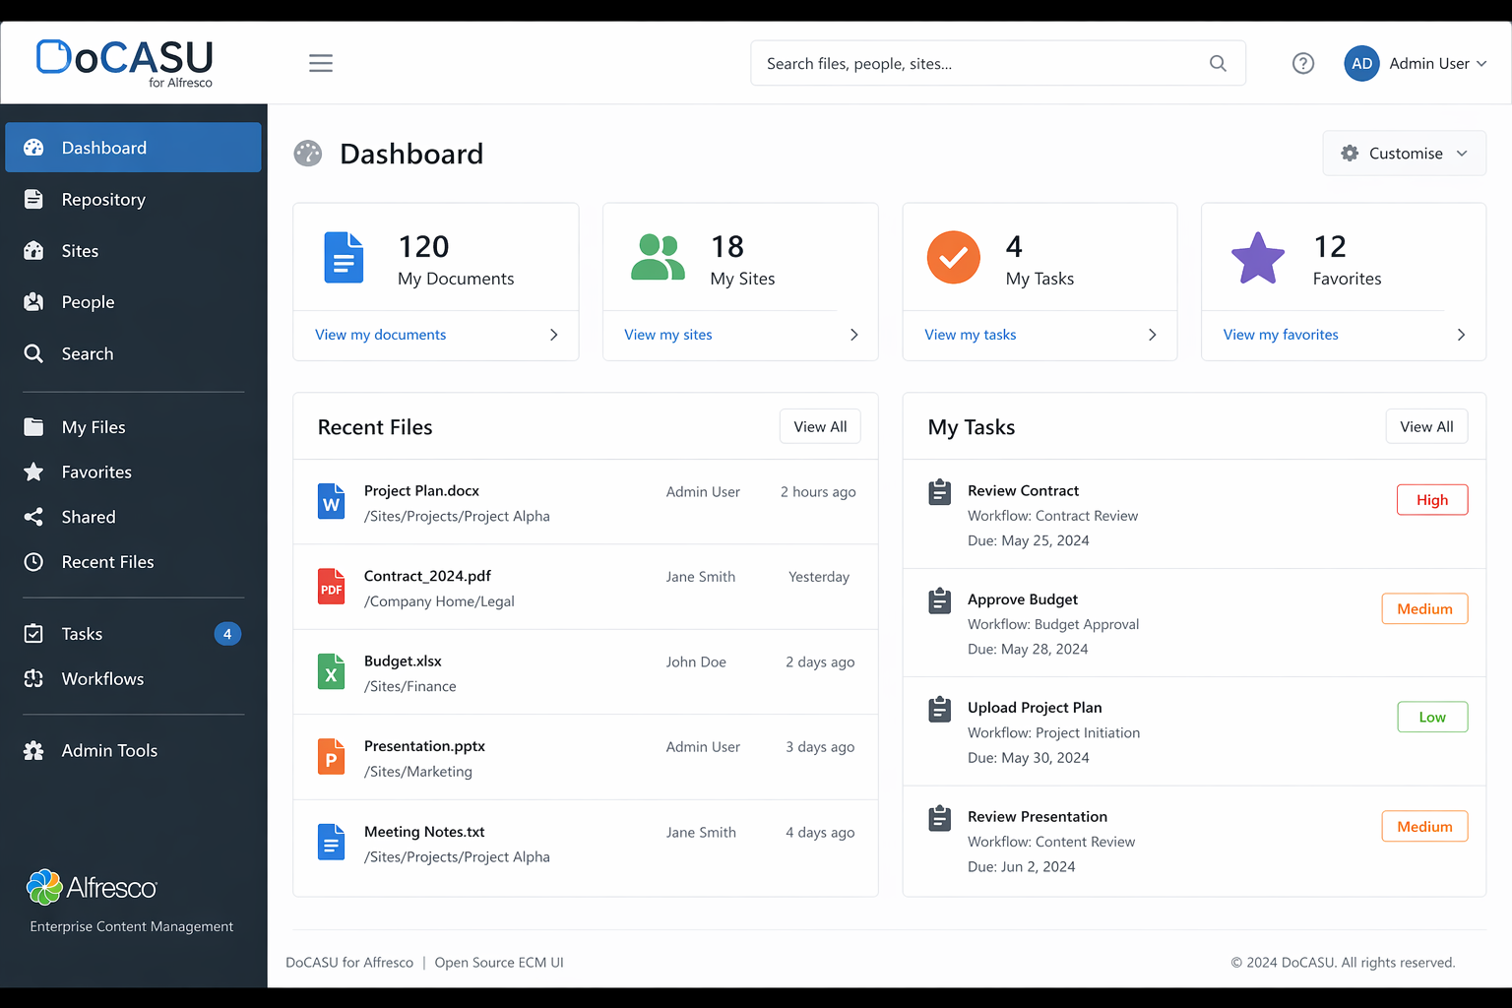Click the purple Favorites star icon

(x=1257, y=259)
